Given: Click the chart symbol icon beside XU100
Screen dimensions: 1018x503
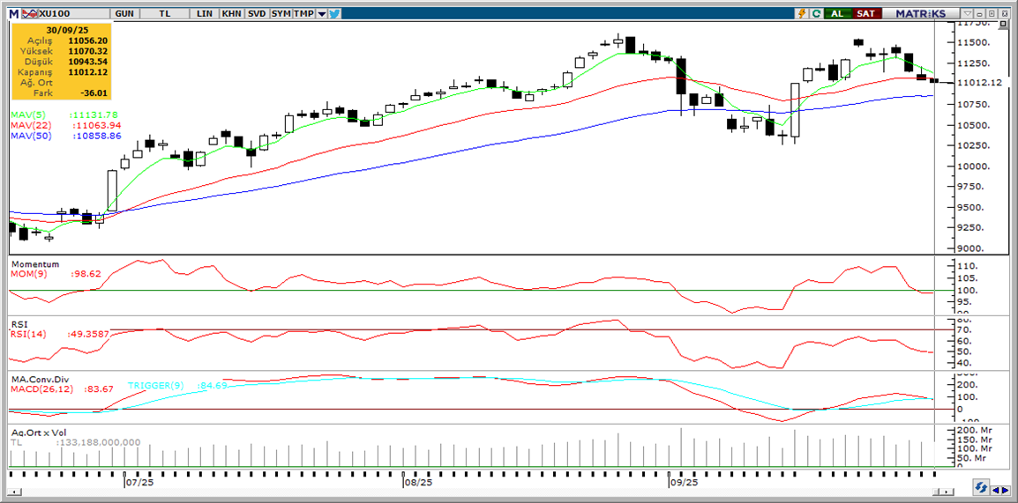Looking at the screenshot, I should [30, 13].
